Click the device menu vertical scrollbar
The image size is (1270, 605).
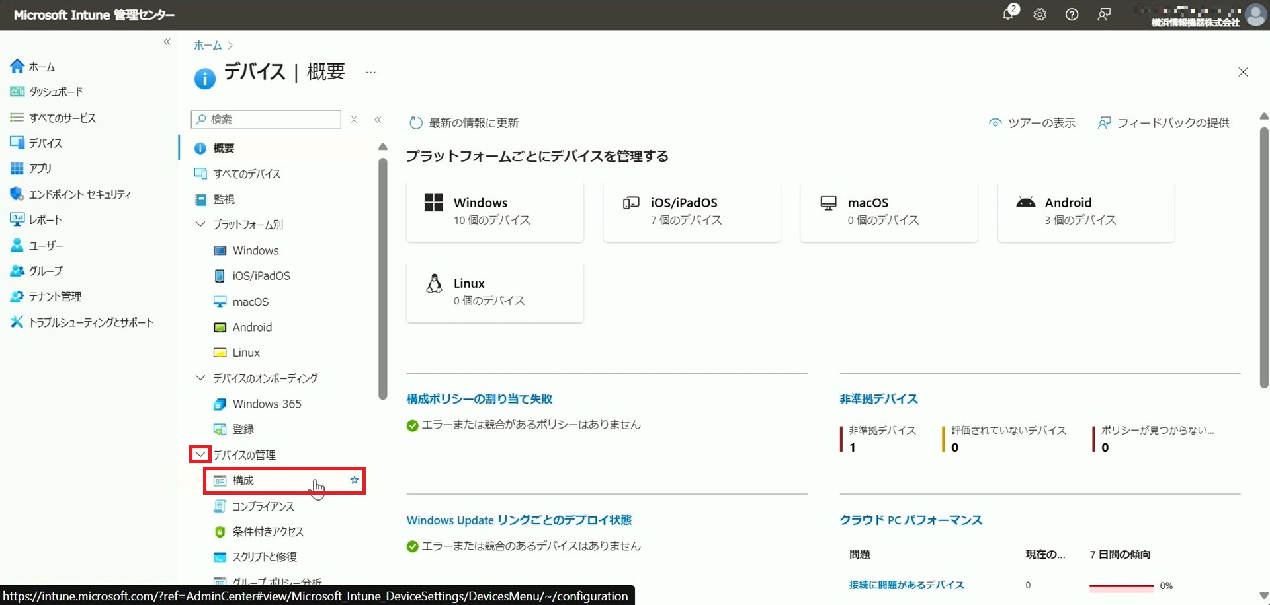pos(382,279)
